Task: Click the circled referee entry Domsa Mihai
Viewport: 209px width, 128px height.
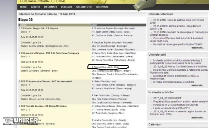Action: 105,67
